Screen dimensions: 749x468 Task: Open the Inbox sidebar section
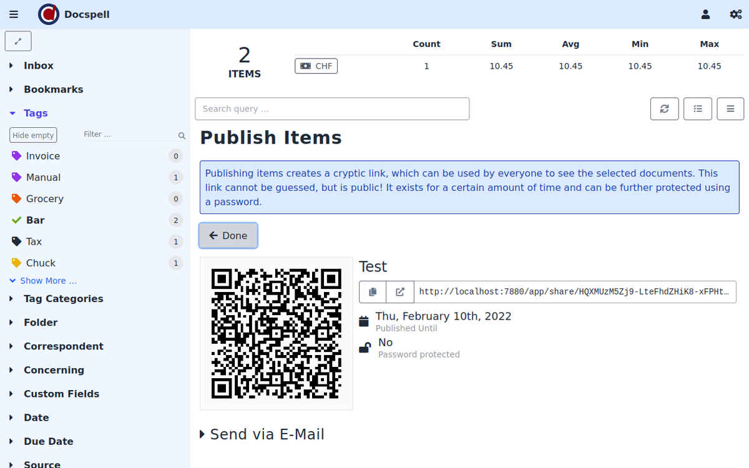click(38, 66)
